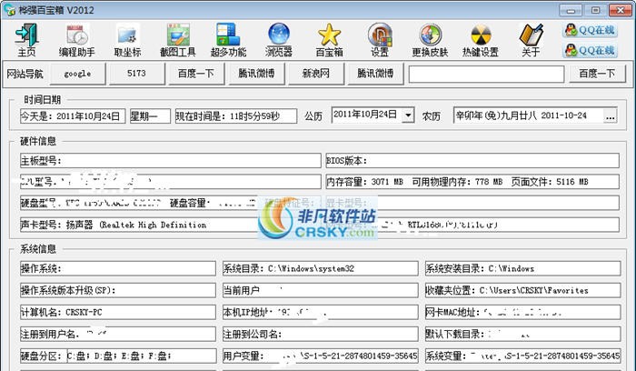636x371 pixels.
Task: Click the lower QQ在线 contact button
Action: [x=591, y=50]
